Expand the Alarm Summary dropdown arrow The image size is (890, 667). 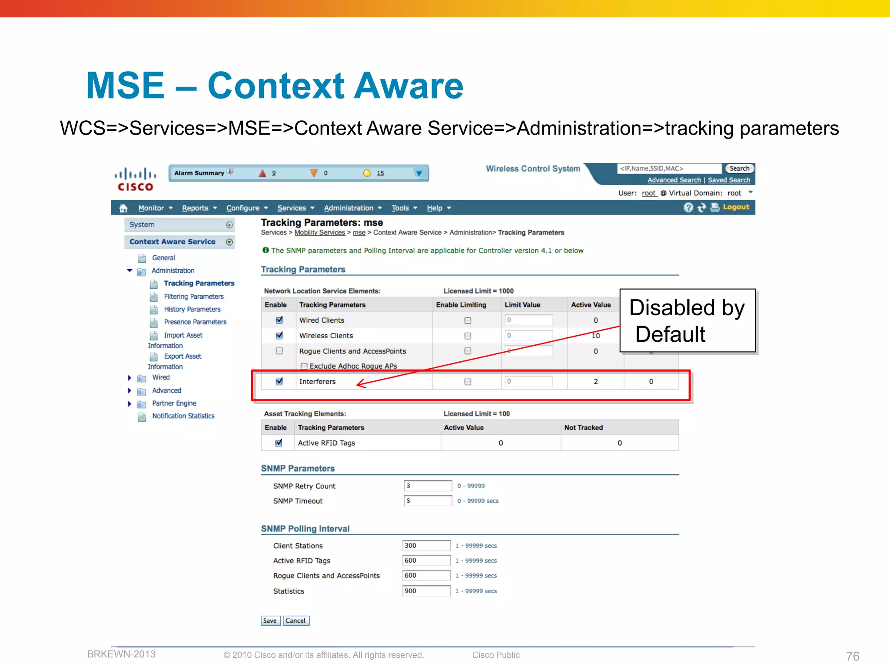pos(419,173)
